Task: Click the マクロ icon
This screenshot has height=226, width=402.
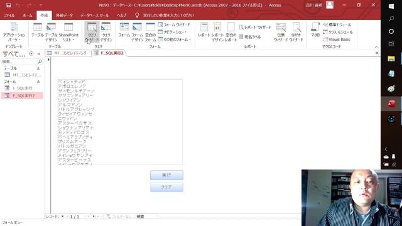Action: coord(315,30)
